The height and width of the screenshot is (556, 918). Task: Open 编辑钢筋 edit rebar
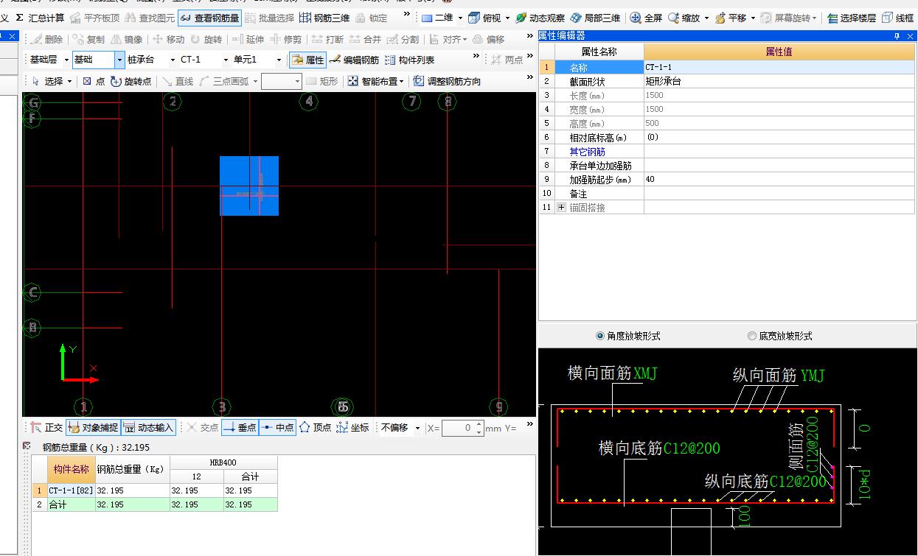tap(355, 60)
